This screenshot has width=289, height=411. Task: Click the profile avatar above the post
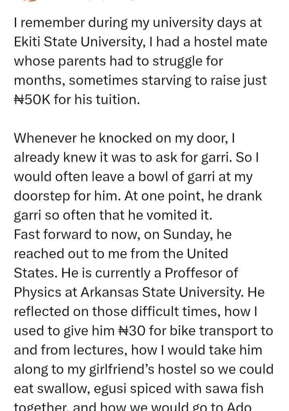(30, 1)
